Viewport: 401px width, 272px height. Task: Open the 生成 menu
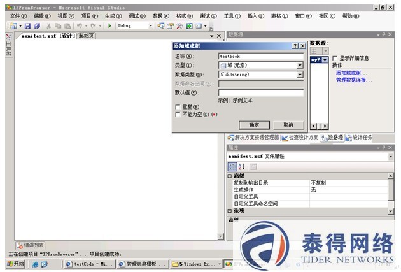click(113, 16)
